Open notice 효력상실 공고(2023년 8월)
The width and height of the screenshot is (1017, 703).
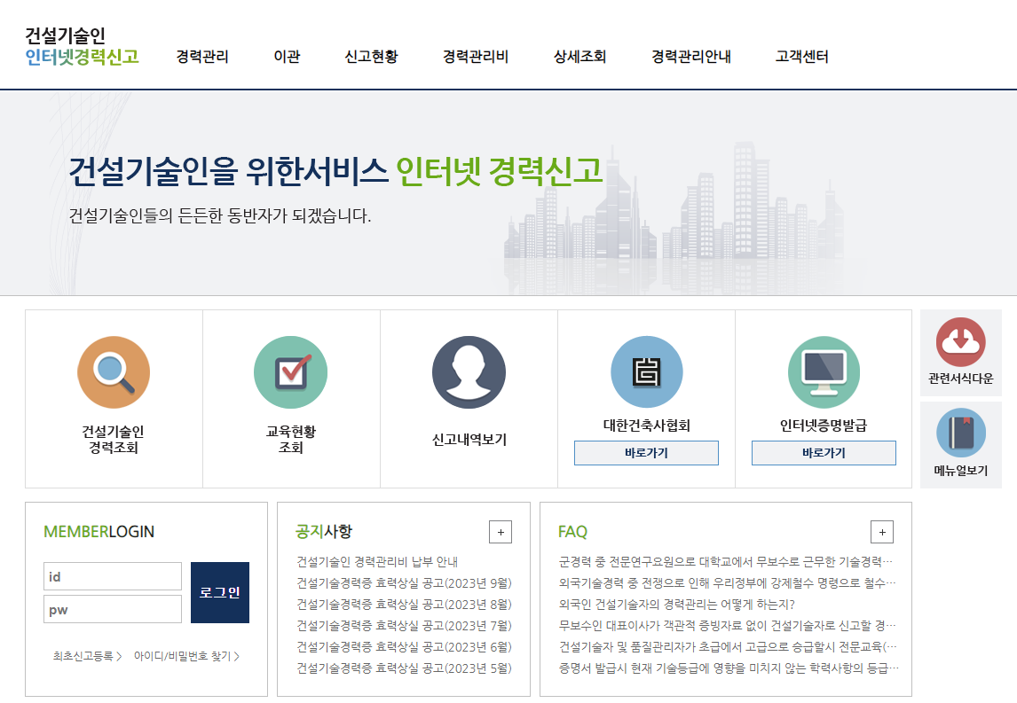tap(404, 605)
